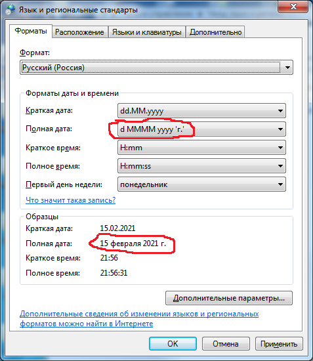Confirm with the OK button
Image resolution: width=313 pixels, height=361 pixels.
point(173,344)
